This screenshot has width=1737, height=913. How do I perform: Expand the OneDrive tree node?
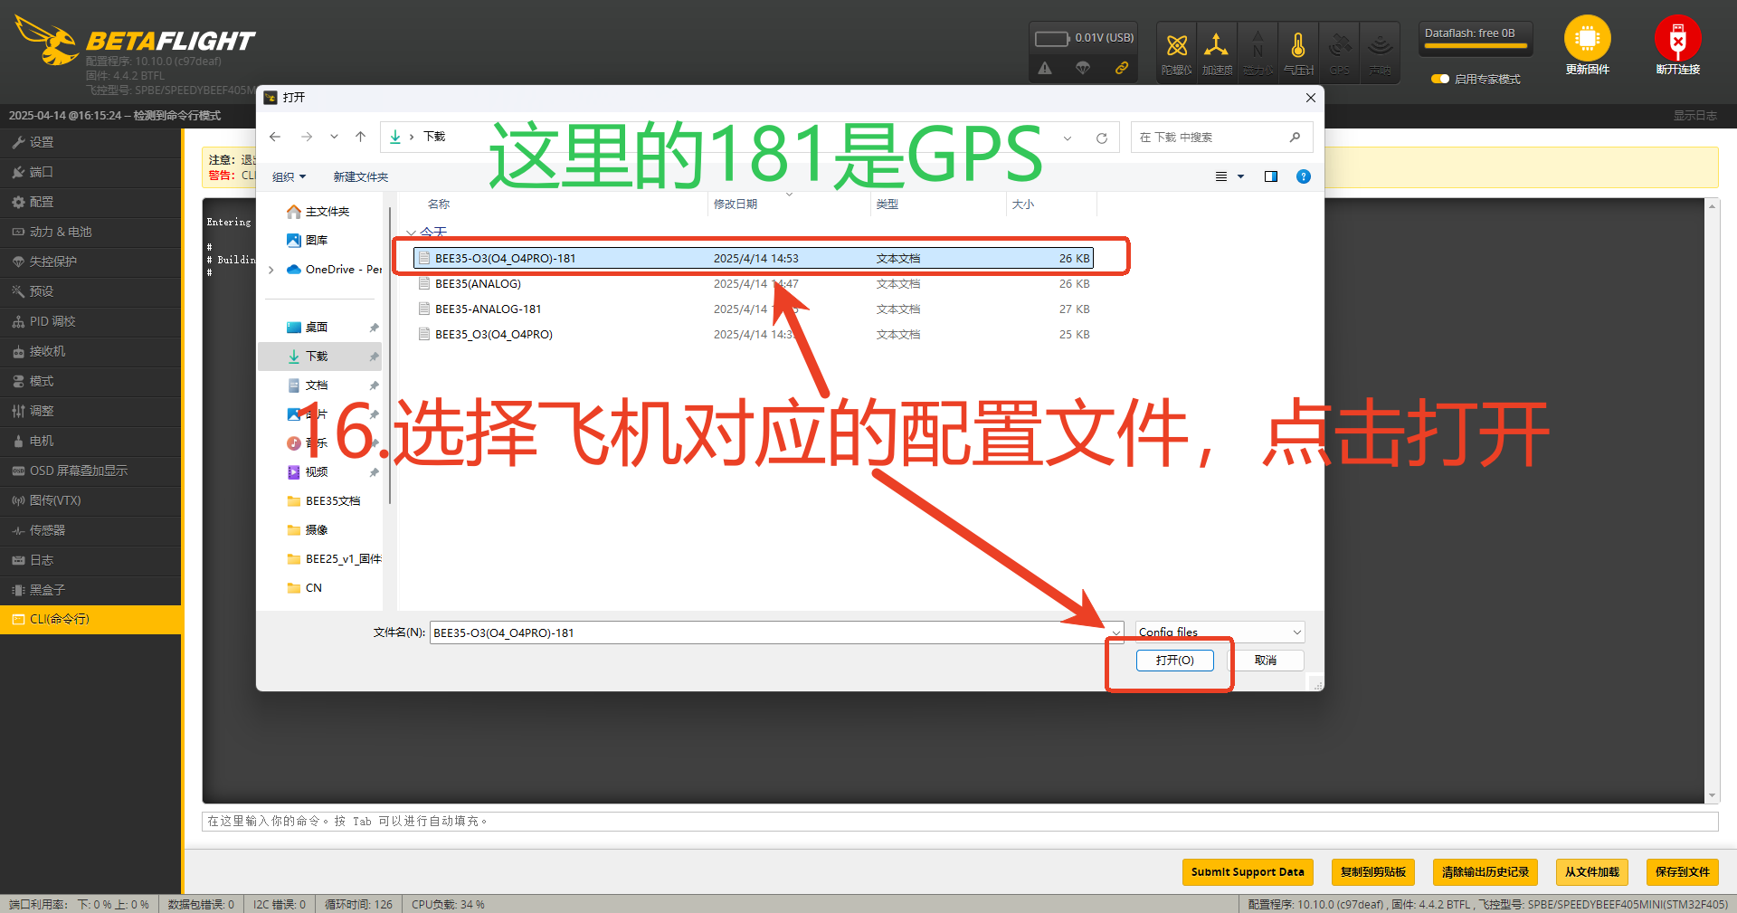(x=271, y=270)
